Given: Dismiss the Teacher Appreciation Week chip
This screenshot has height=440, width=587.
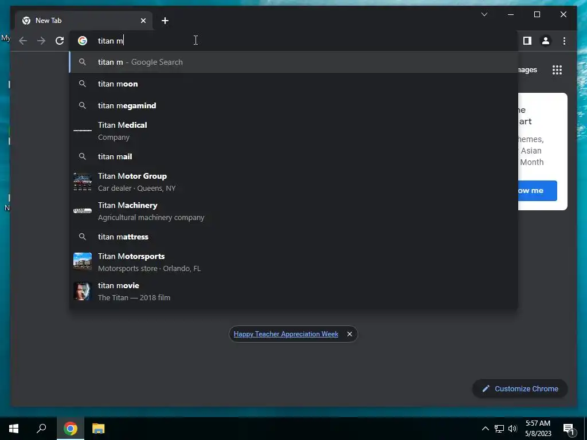Looking at the screenshot, I should pos(349,334).
